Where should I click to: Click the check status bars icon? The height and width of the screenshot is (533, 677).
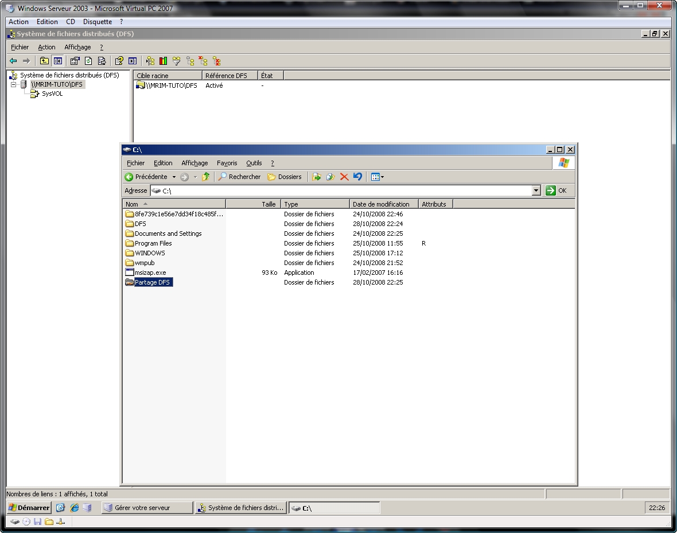163,61
